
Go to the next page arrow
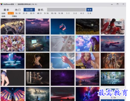tap(119, 100)
